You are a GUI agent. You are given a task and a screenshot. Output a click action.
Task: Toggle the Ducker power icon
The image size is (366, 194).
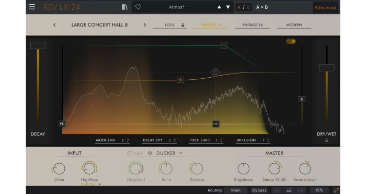(150, 153)
